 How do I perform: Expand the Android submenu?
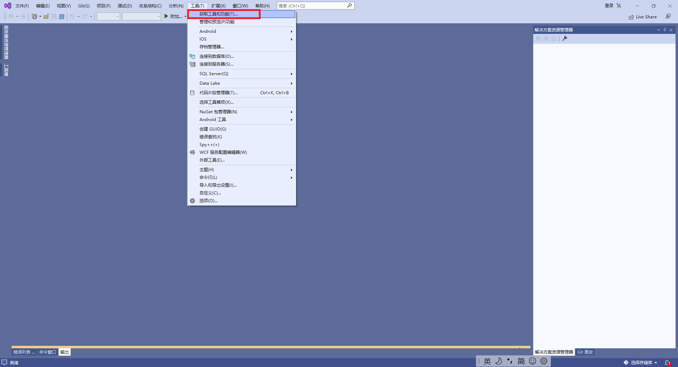coord(242,31)
